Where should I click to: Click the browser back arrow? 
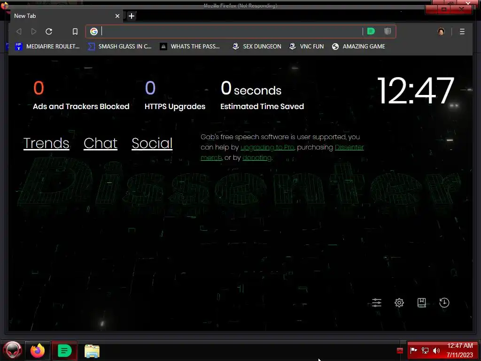pos(19,31)
